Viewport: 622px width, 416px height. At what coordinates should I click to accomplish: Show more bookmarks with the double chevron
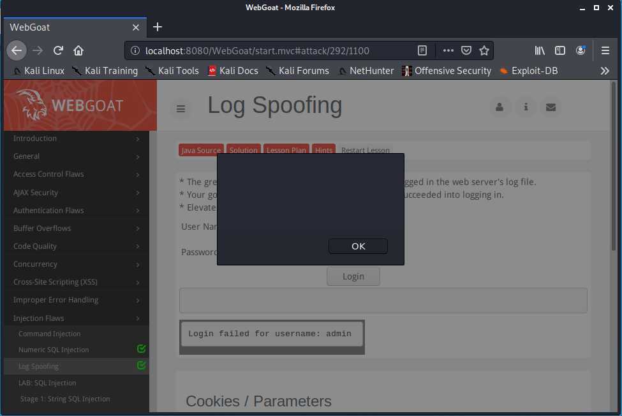coord(605,71)
